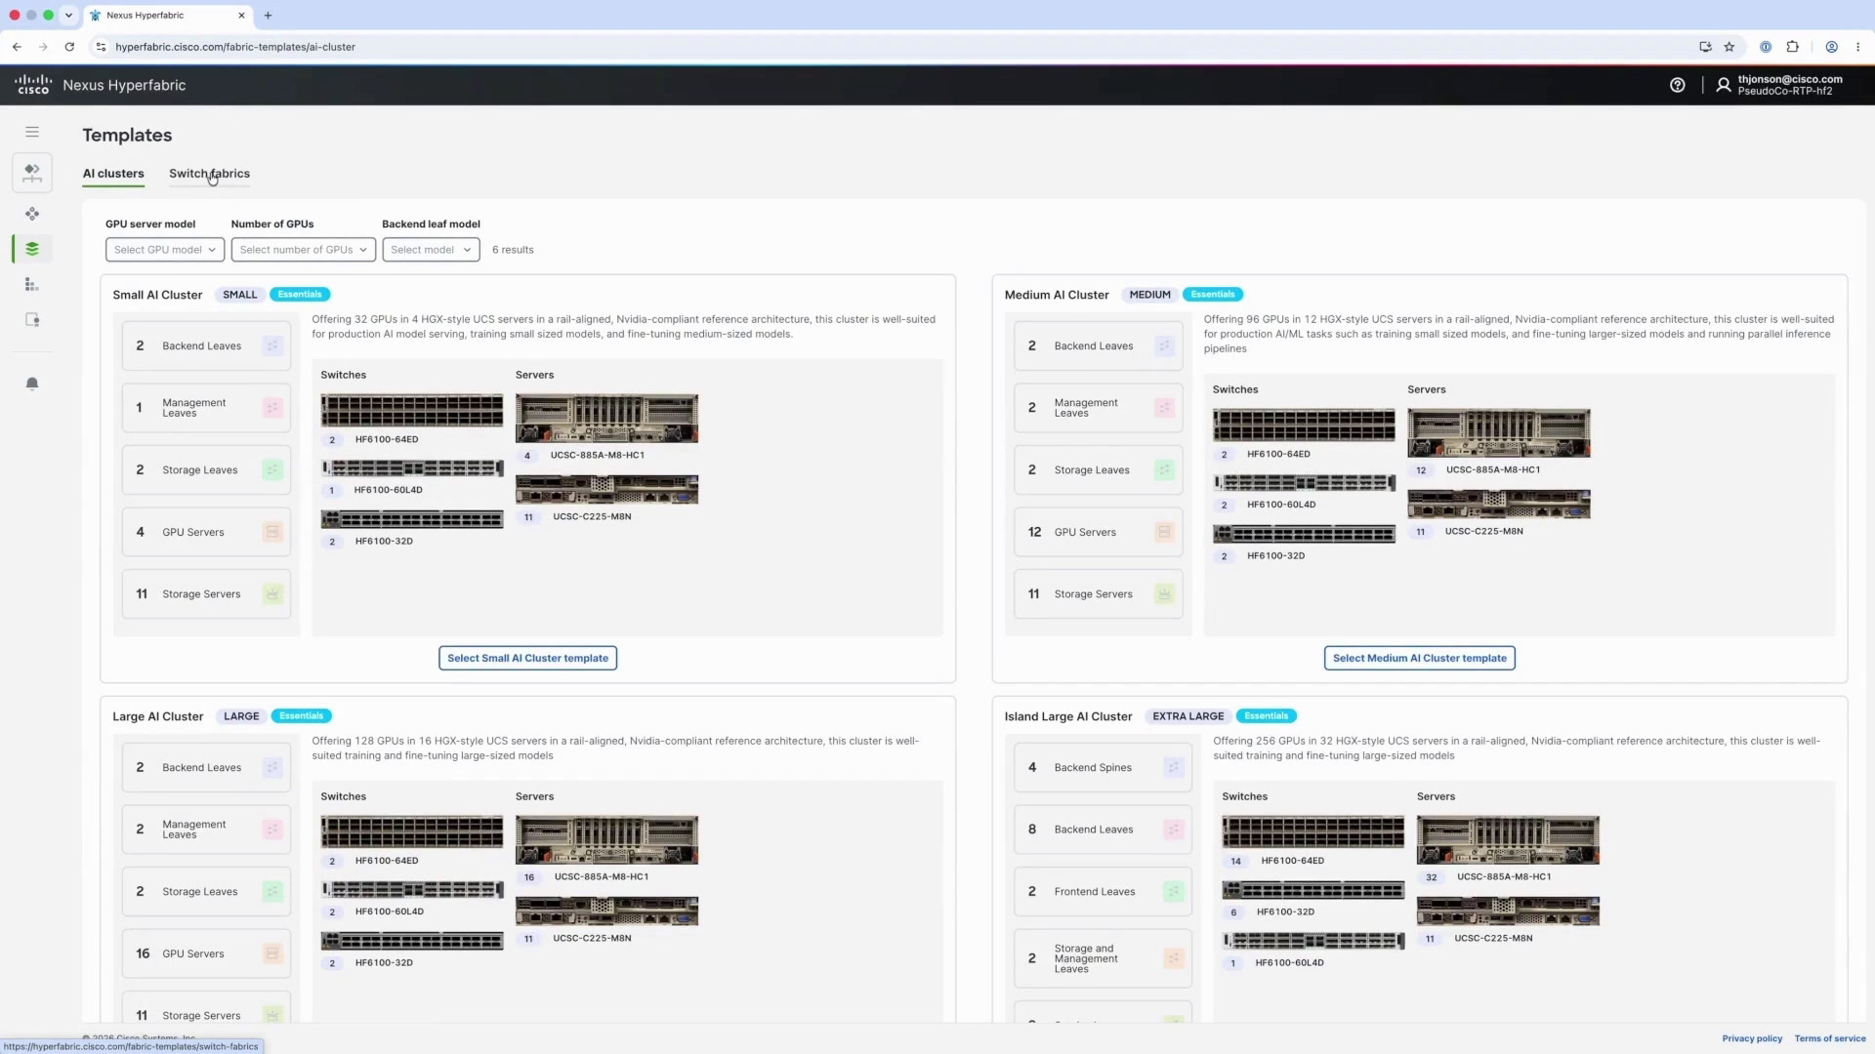Bookmark this page with star icon
The height and width of the screenshot is (1054, 1875).
tap(1729, 47)
